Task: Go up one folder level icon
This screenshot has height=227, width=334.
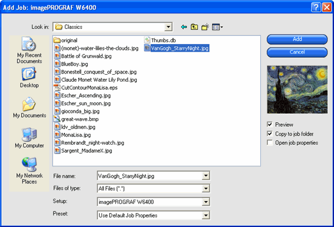Action: [194, 27]
